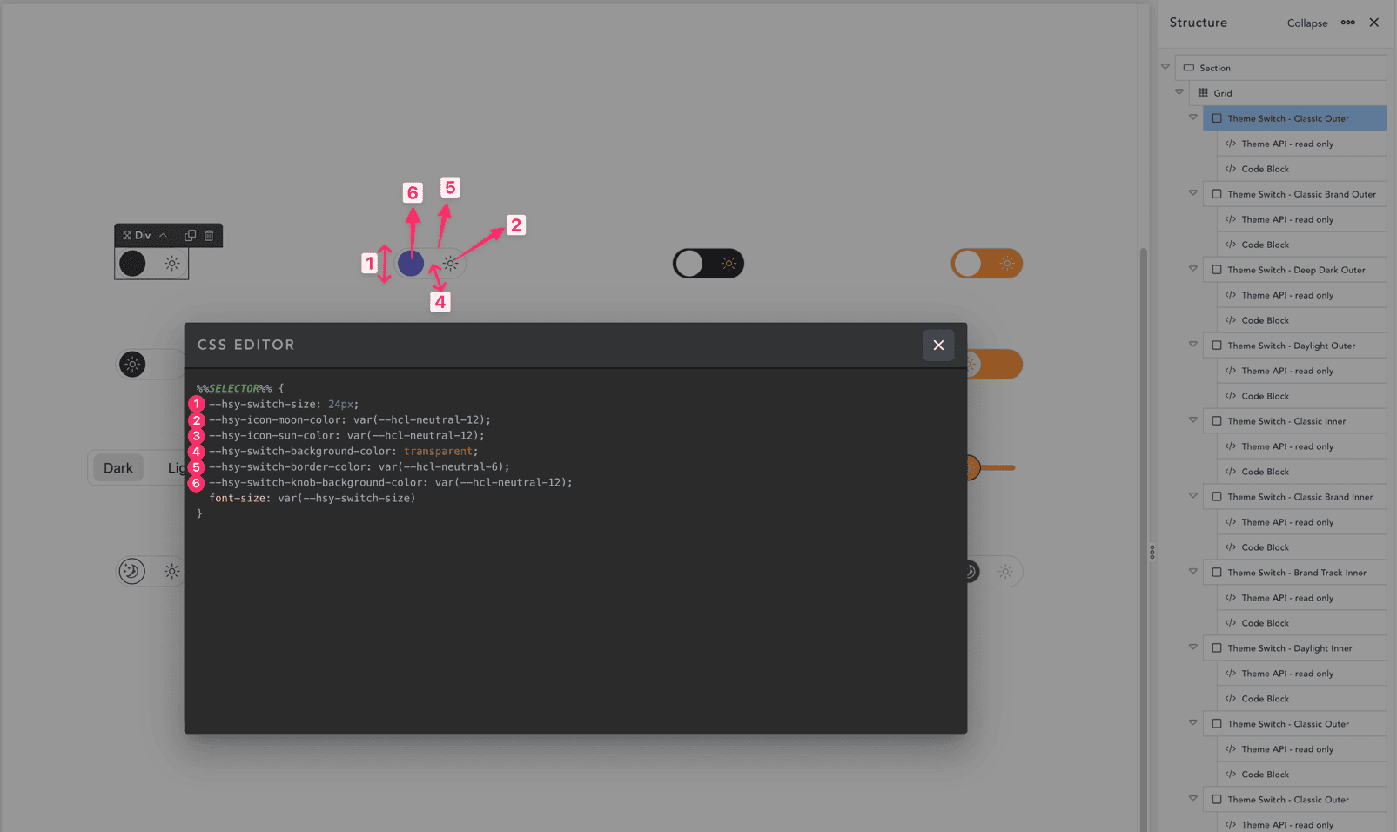Collapse the Grid tree expander

[x=1179, y=91]
